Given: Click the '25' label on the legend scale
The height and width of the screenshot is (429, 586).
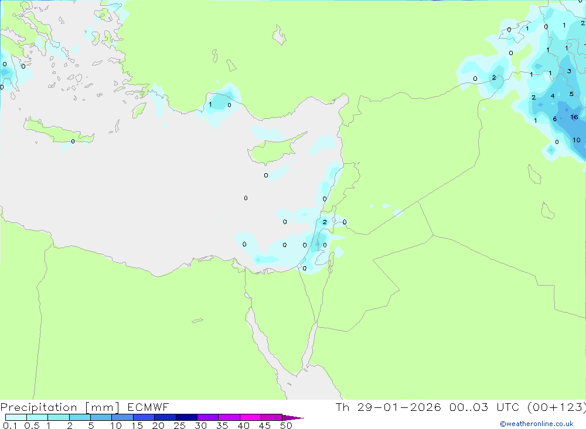Looking at the screenshot, I should (x=179, y=425).
